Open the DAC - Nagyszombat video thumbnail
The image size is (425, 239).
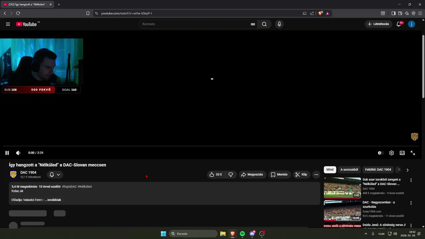point(342,210)
